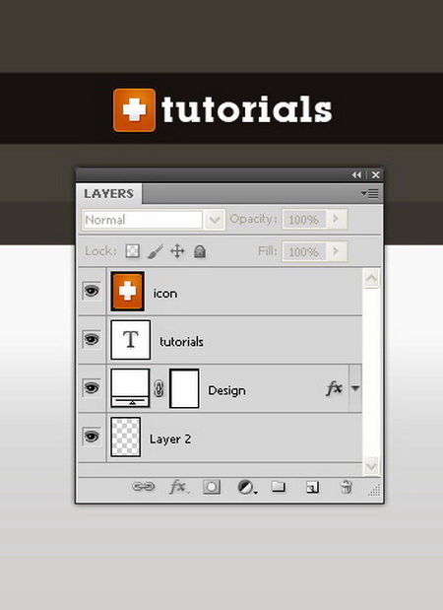Screen dimensions: 443x610
Task: Click the 'Design' layer name
Action: coord(226,390)
